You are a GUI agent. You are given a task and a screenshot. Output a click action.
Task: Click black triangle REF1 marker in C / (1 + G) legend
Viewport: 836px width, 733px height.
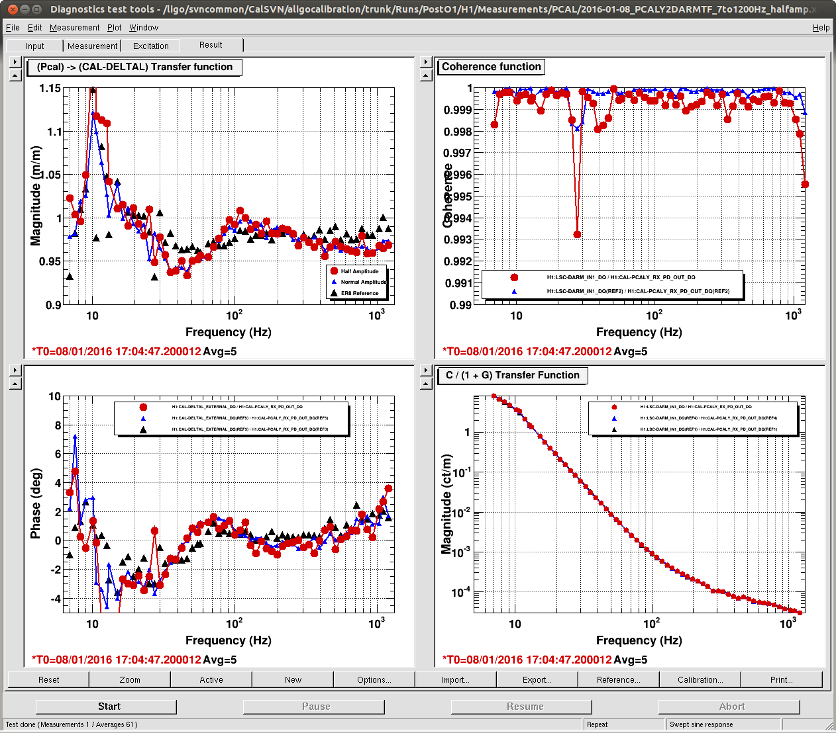click(x=614, y=429)
